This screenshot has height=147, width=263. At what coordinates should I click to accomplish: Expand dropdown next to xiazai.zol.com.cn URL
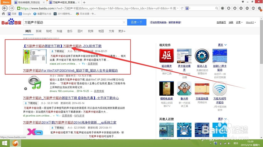(x=79, y=64)
